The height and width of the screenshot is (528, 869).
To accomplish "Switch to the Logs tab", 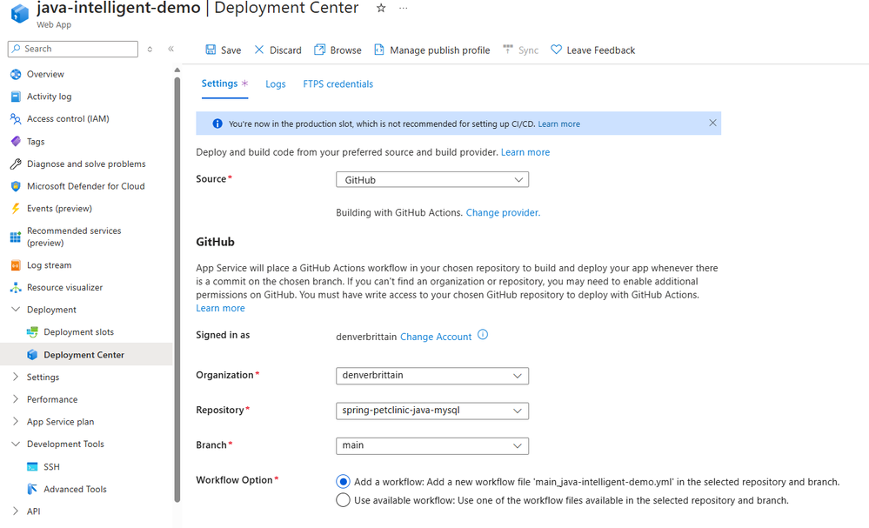I will 276,84.
